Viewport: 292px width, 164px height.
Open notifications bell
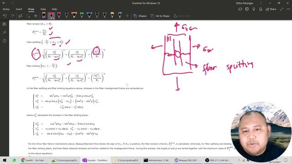tap(261, 9)
